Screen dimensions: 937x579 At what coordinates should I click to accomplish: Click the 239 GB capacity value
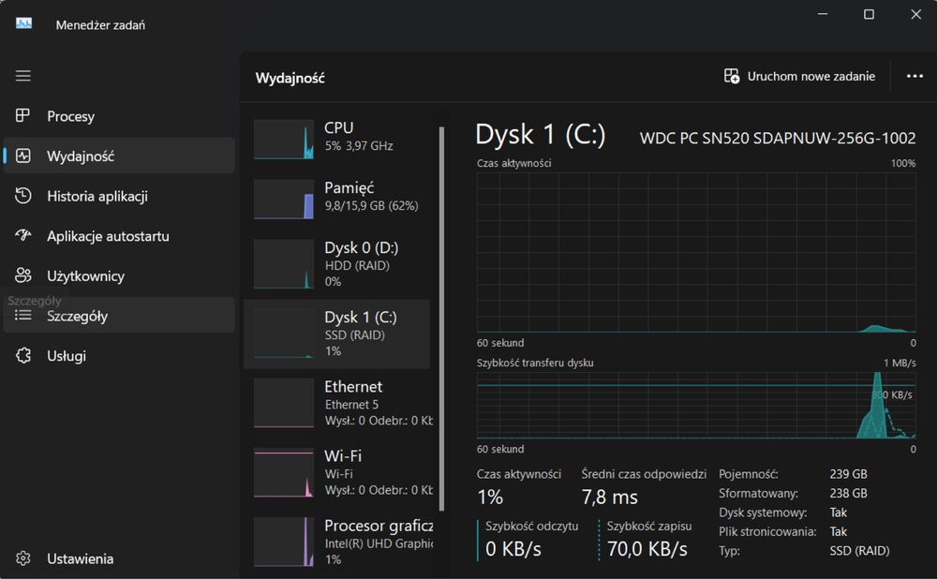848,474
